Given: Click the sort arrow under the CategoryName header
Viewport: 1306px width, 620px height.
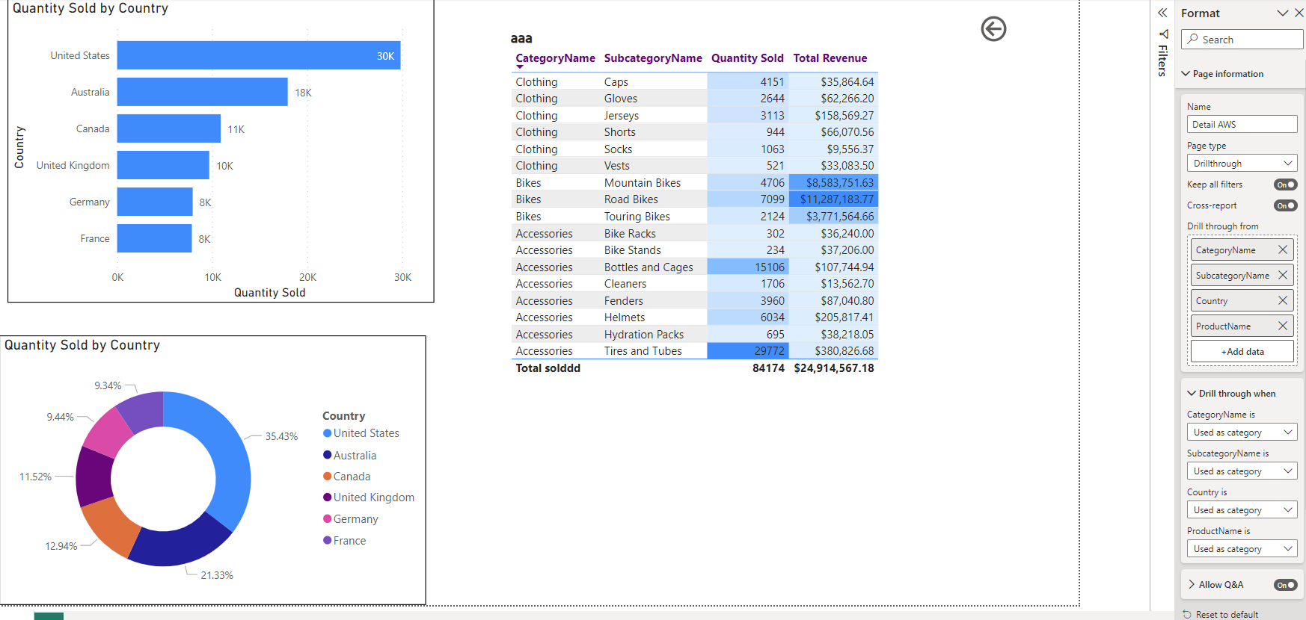Looking at the screenshot, I should pyautogui.click(x=520, y=67).
